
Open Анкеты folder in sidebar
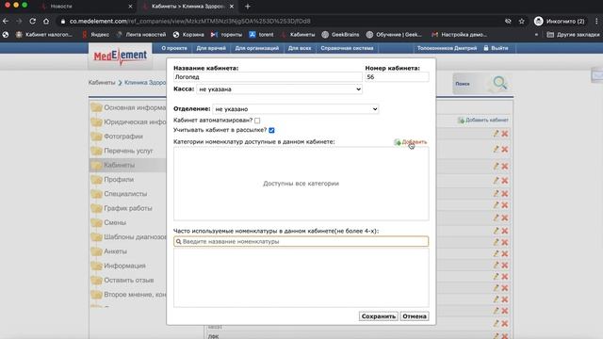pos(109,251)
